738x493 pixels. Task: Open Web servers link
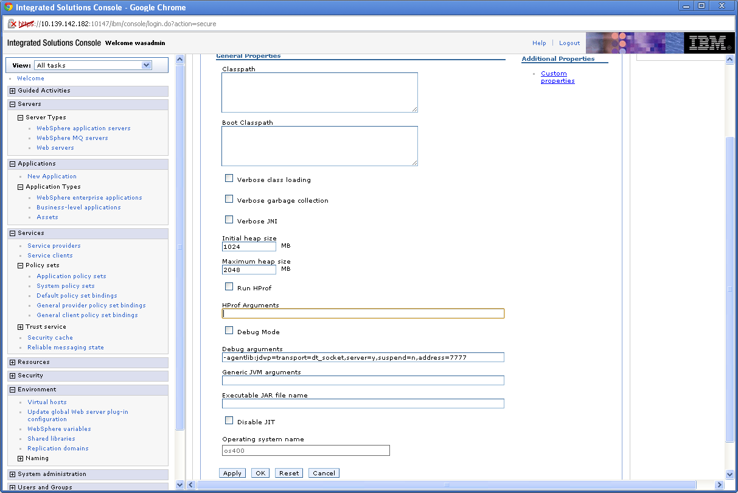point(55,148)
